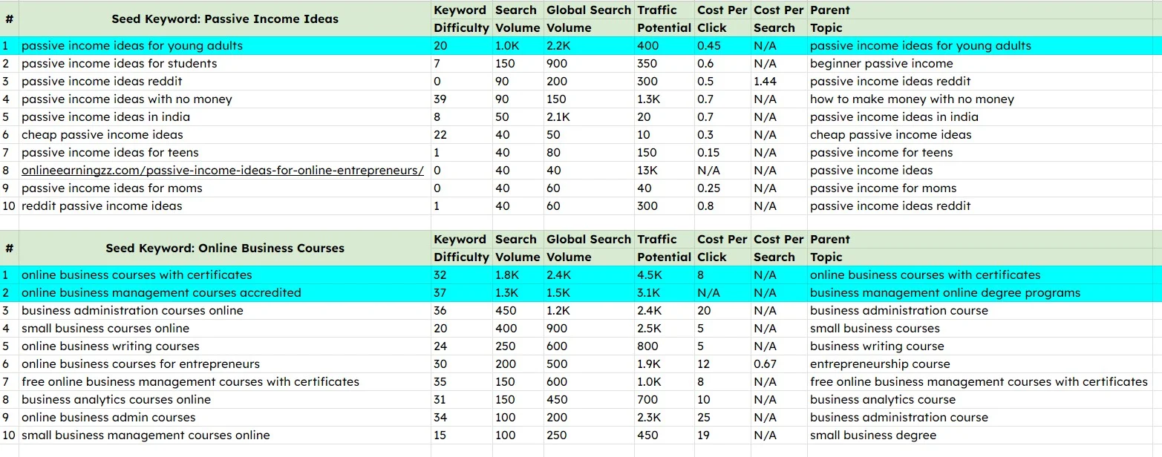The image size is (1162, 457).
Task: Click the 'small business degree' parent topic
Action: coord(873,435)
